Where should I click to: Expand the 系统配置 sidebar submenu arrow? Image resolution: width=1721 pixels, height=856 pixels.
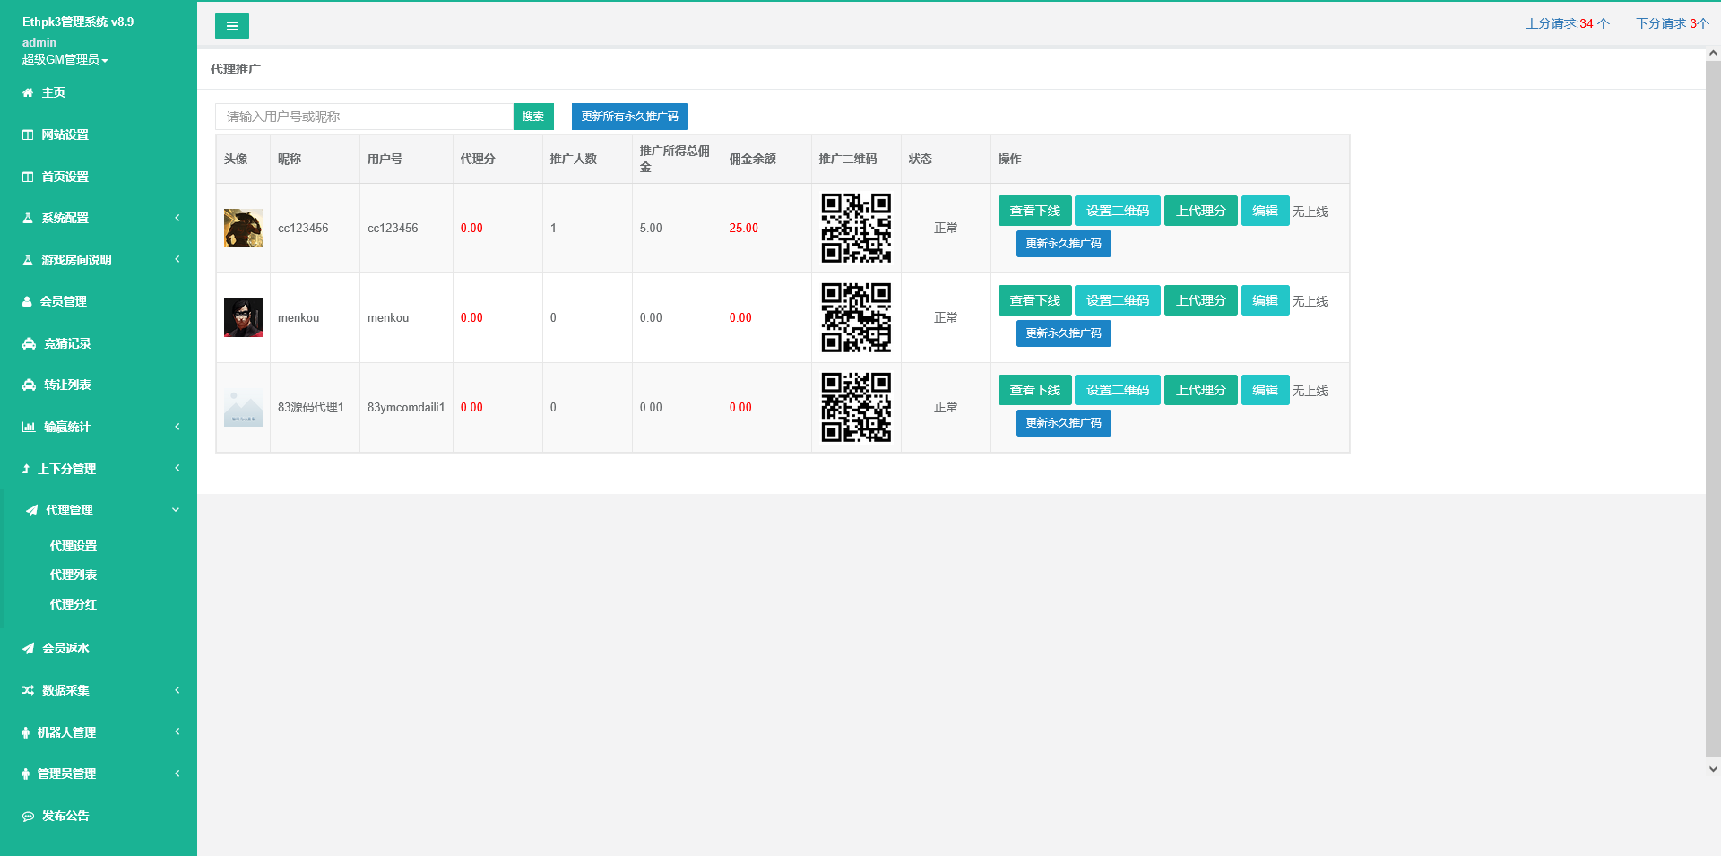pos(177,218)
